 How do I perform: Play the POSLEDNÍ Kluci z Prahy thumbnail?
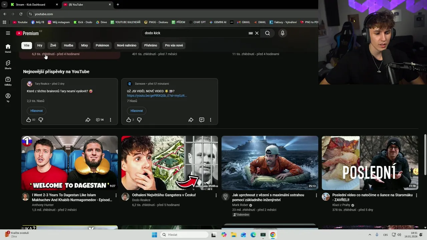370,163
